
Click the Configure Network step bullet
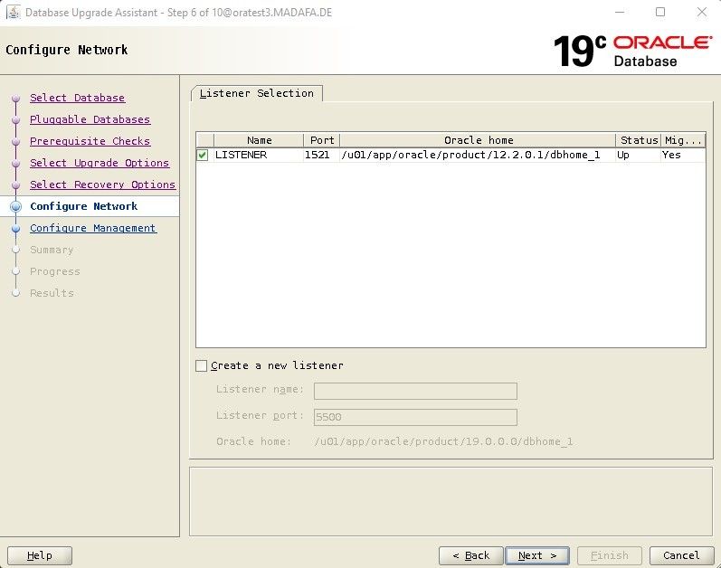(16, 207)
